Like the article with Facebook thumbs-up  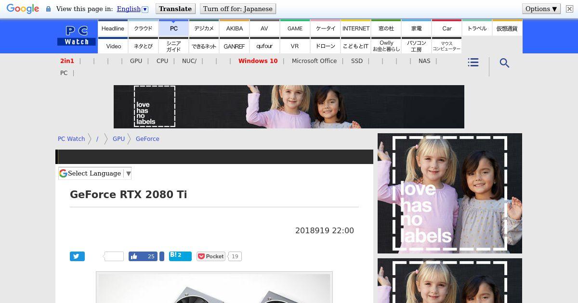pos(143,256)
